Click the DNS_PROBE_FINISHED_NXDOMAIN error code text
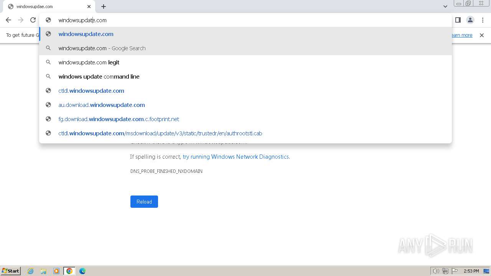The image size is (491, 276). pos(166,171)
